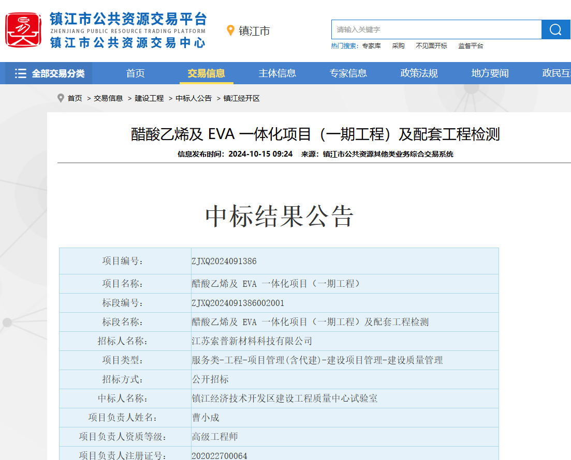Image resolution: width=571 pixels, height=460 pixels.
Task: Click the hamburger list icon for categories
Action: click(21, 73)
